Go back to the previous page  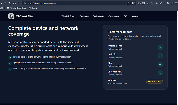click(2, 3)
